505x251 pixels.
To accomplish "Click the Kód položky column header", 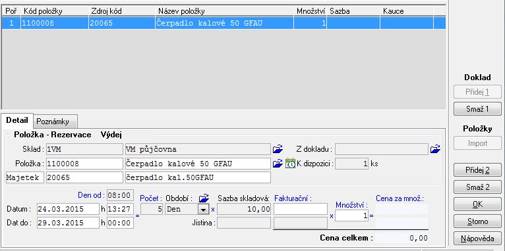I will click(x=55, y=11).
